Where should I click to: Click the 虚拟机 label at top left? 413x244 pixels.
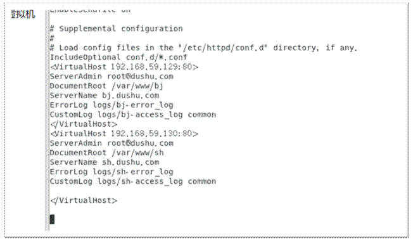(x=23, y=14)
